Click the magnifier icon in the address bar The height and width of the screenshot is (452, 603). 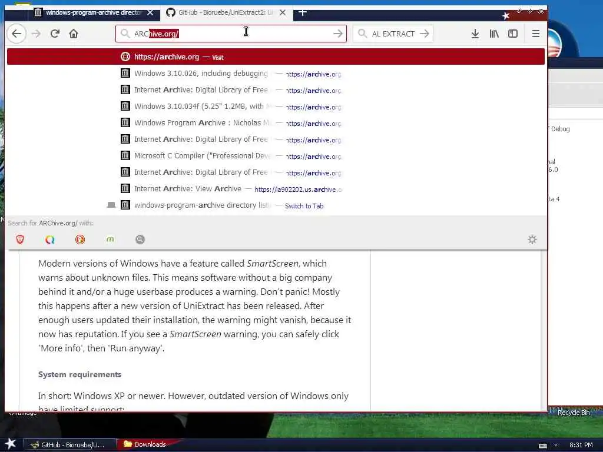[x=125, y=34]
